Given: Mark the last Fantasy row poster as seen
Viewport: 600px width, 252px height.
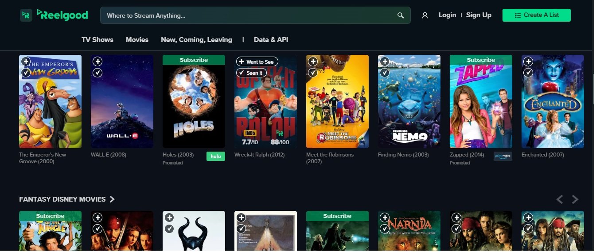Looking at the screenshot, I should (x=529, y=229).
